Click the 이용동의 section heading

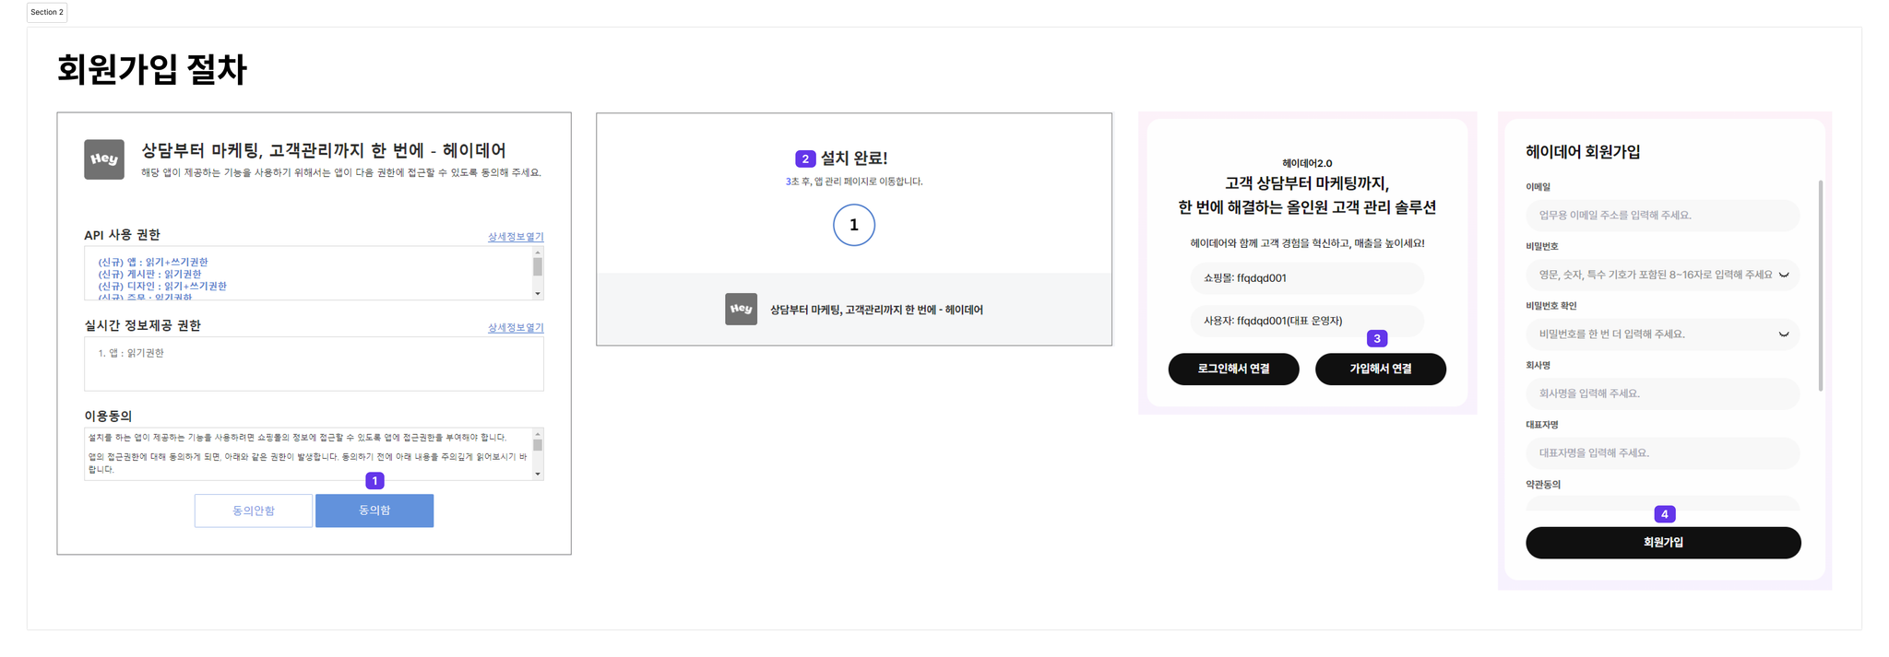[x=108, y=416]
